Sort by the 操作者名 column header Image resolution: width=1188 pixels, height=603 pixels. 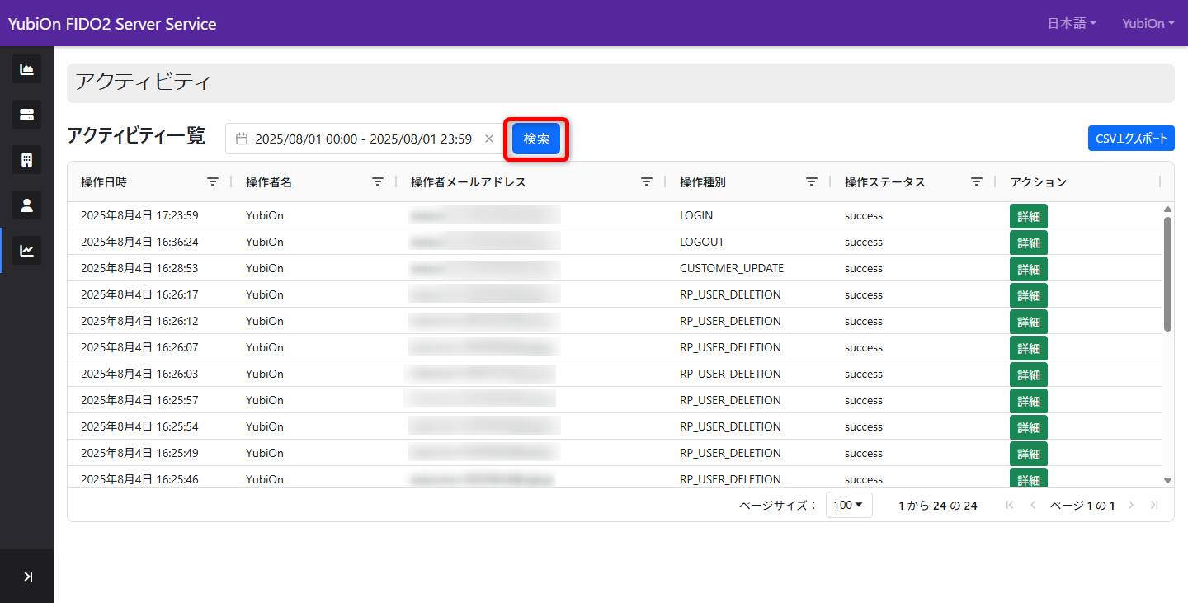tap(269, 182)
